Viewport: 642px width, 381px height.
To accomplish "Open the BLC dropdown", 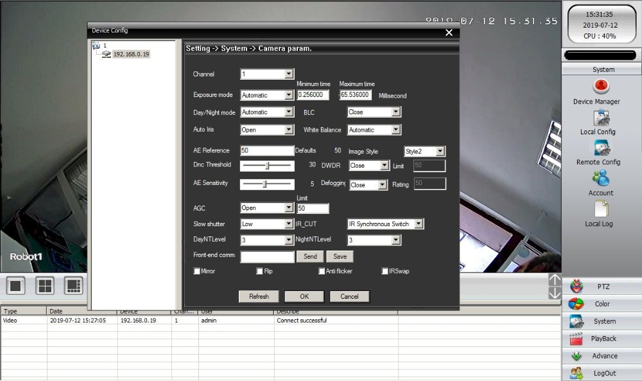I will pos(374,112).
